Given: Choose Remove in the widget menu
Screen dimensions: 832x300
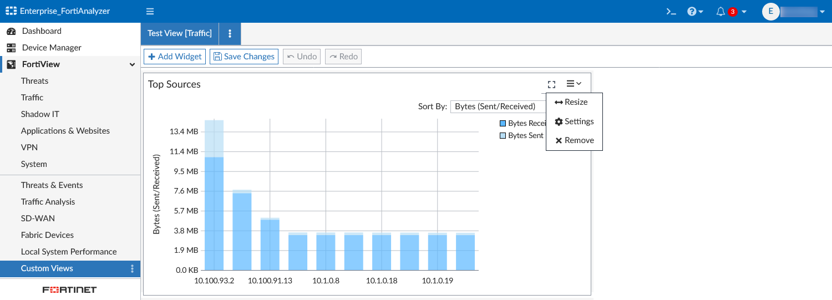Looking at the screenshot, I should tap(574, 140).
